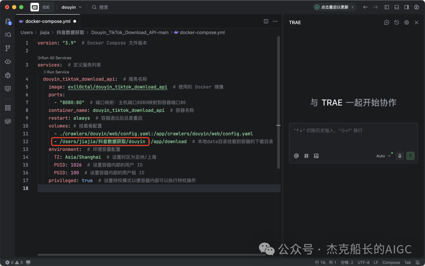Click the ports status bar icon
This screenshot has height=266, width=425.
click(x=28, y=262)
